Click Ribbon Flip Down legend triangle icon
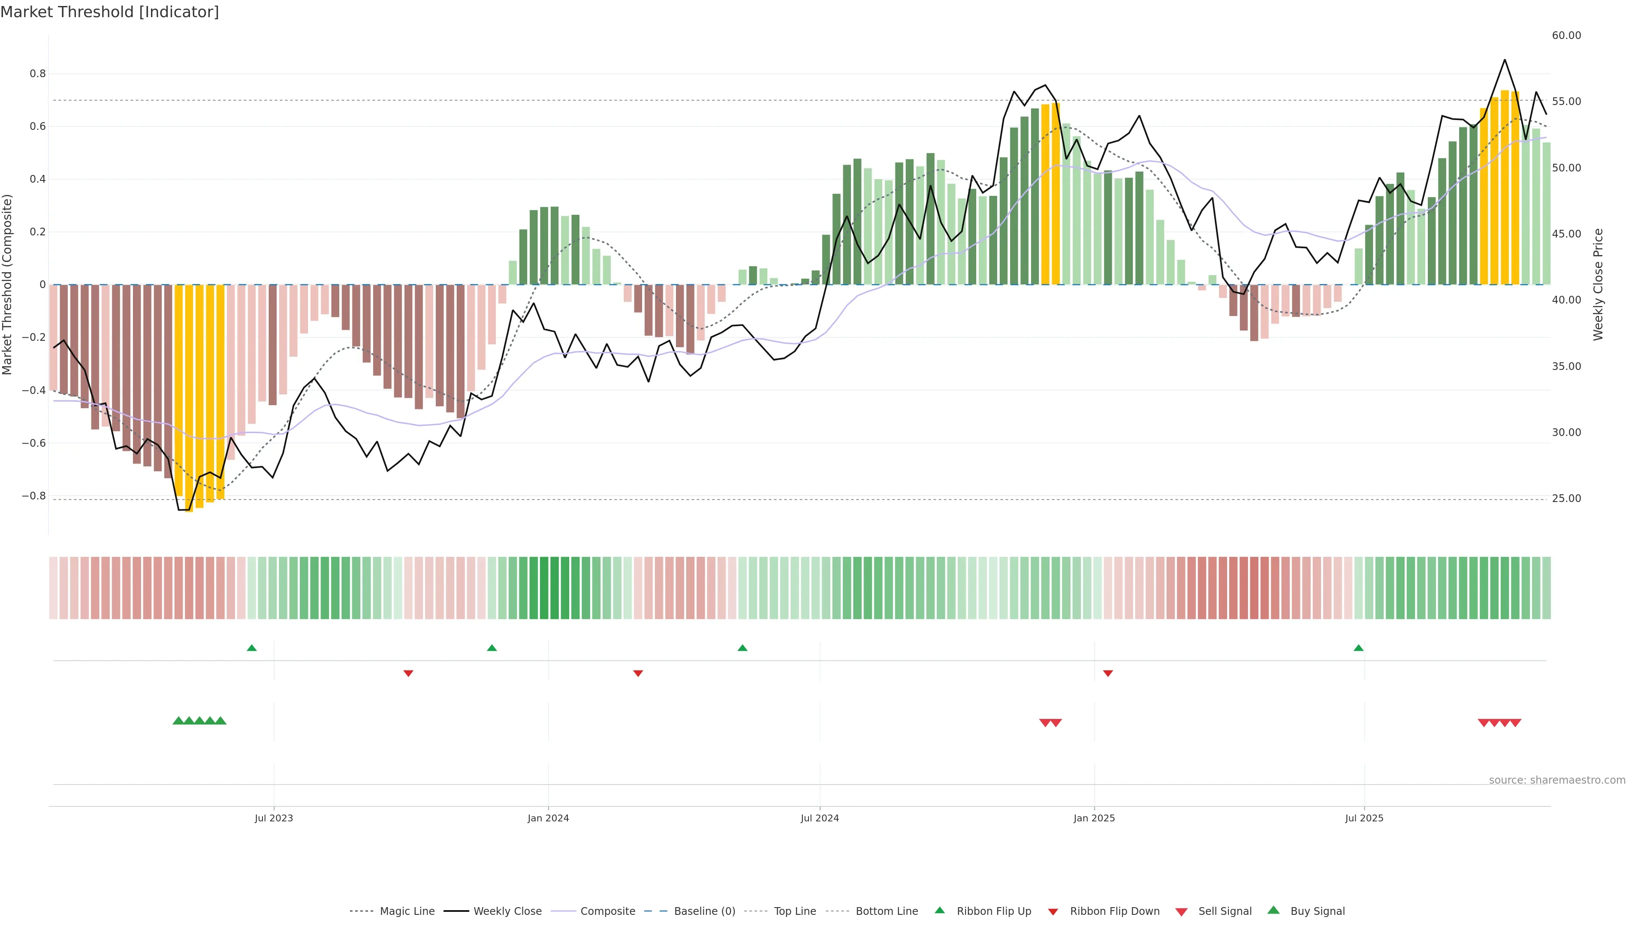Viewport: 1647px width, 926px height. tap(1053, 912)
